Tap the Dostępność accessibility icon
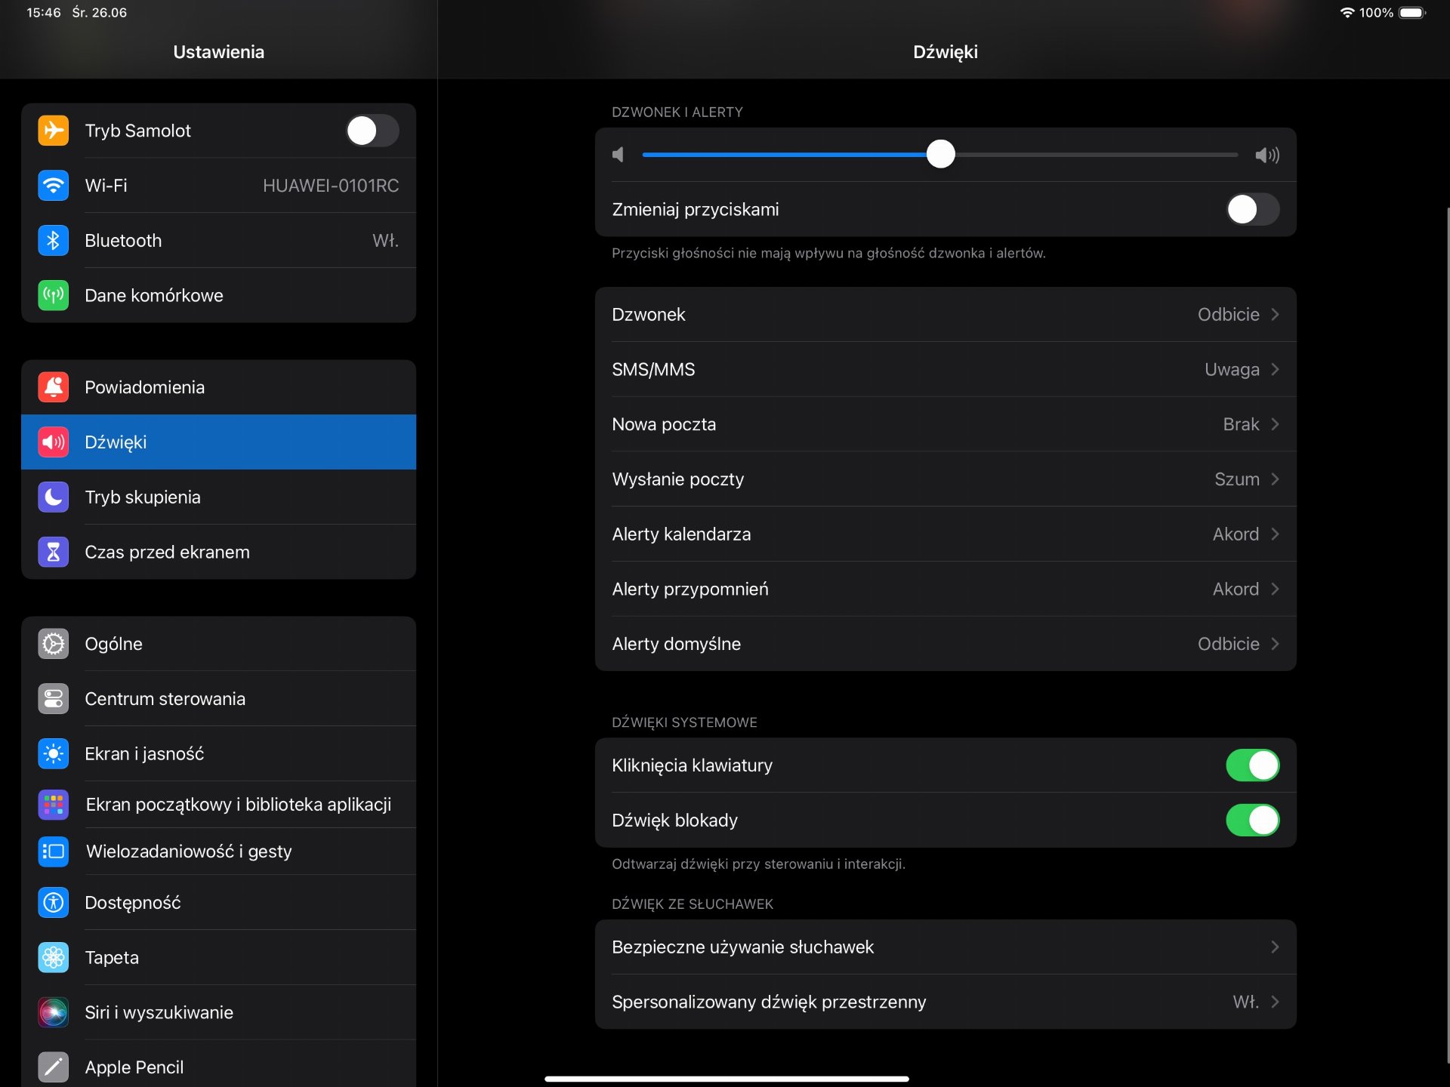Screen dimensions: 1450x1087 53,903
